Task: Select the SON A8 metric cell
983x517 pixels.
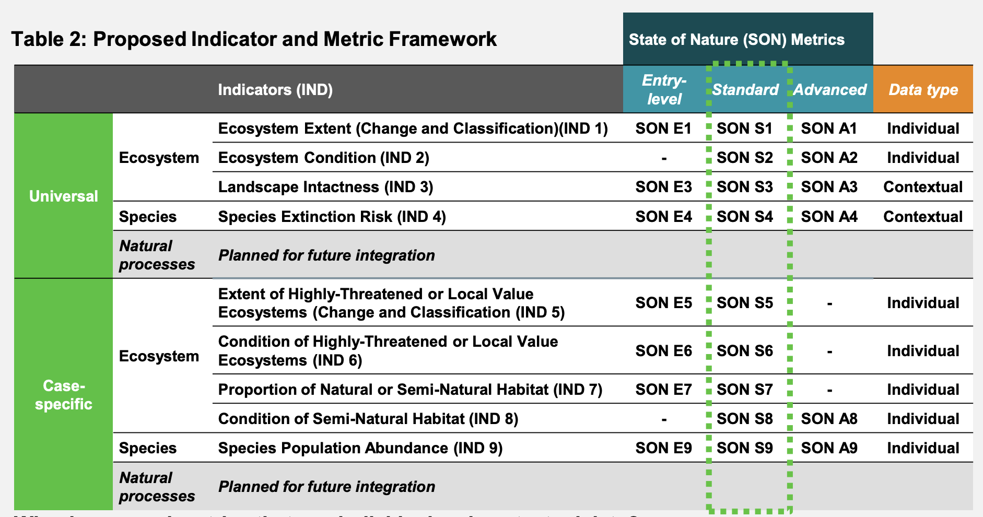Action: point(829,419)
